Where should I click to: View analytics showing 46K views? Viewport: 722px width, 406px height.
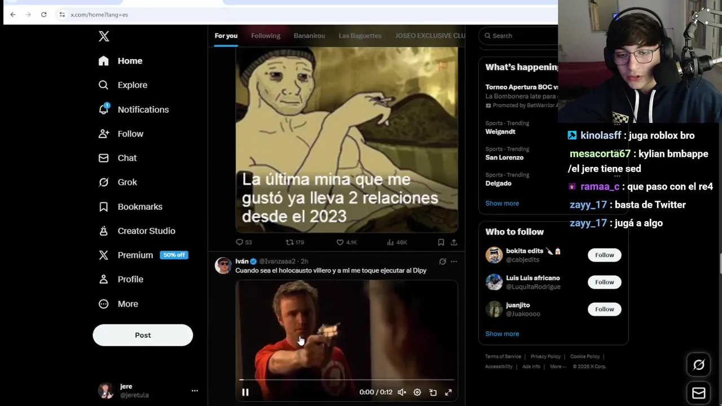click(x=397, y=242)
